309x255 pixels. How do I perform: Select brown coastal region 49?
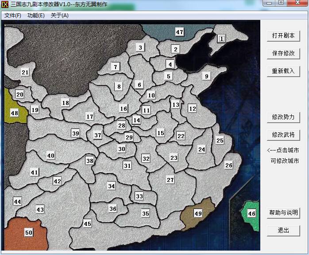click(198, 213)
